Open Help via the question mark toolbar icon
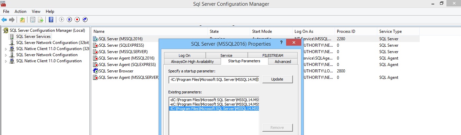This screenshot has height=135, width=461. click(51, 20)
